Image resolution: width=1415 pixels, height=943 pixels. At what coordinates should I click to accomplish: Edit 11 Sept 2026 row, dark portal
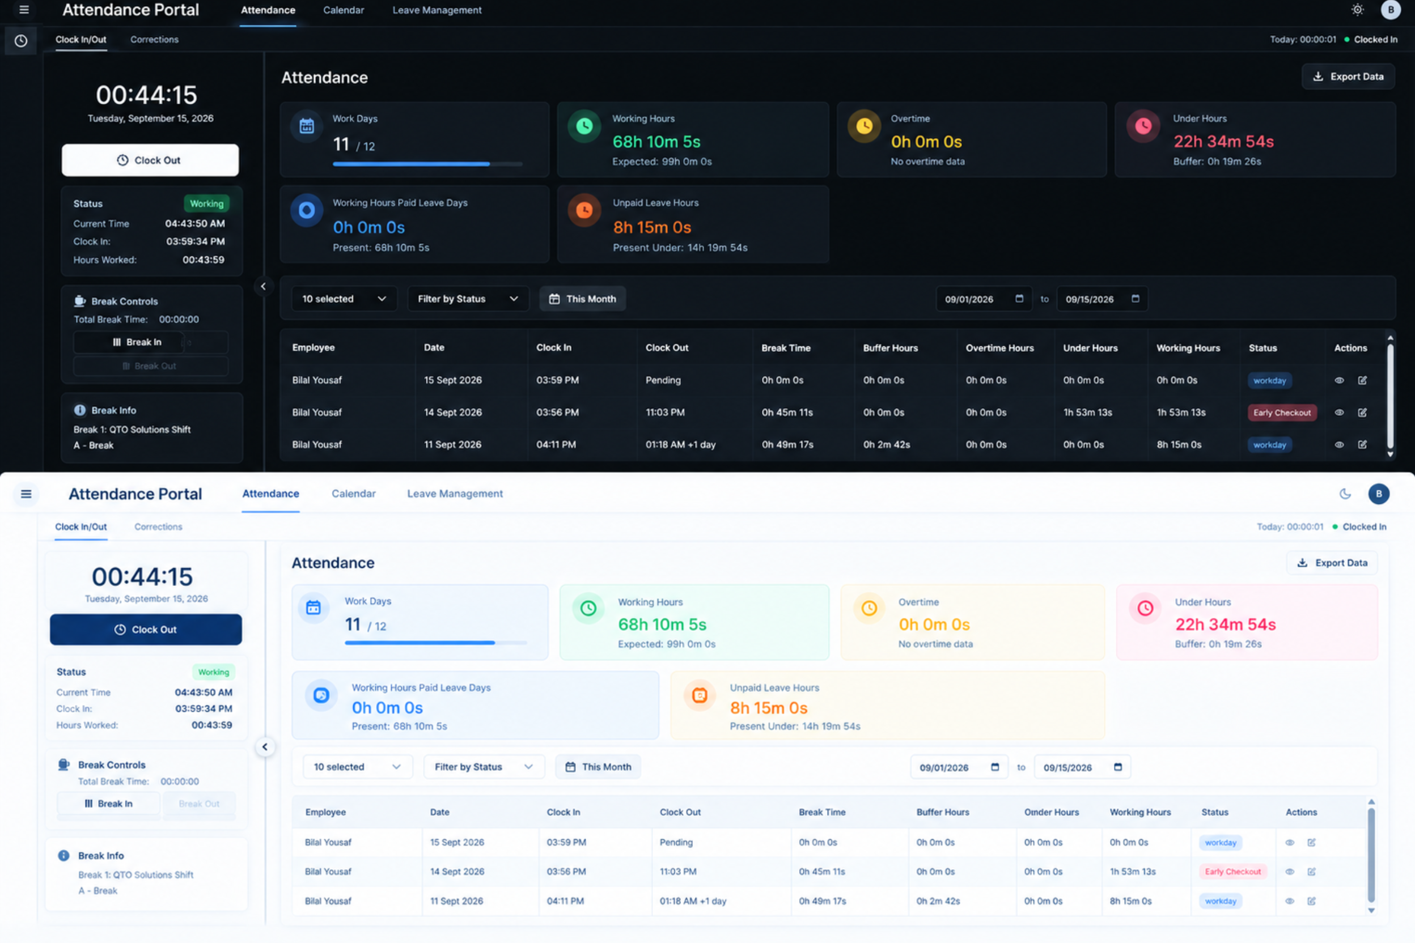point(1363,444)
